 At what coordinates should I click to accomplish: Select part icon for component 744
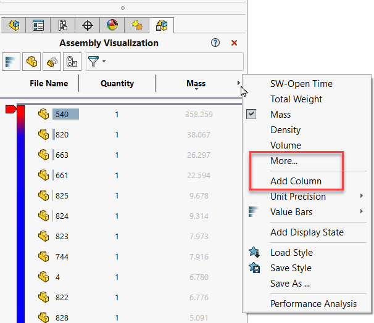pos(43,256)
